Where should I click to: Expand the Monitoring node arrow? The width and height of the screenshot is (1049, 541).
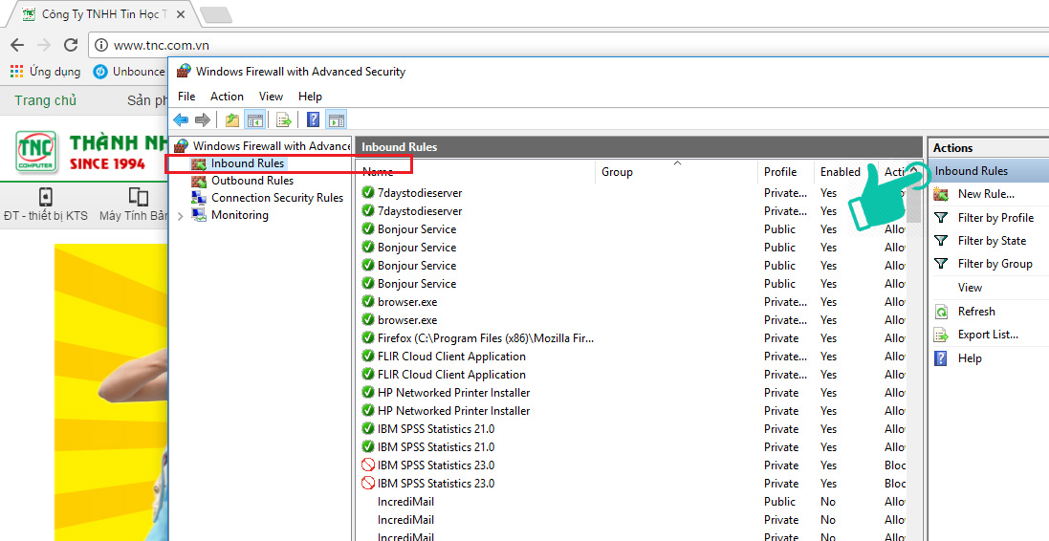tap(181, 216)
